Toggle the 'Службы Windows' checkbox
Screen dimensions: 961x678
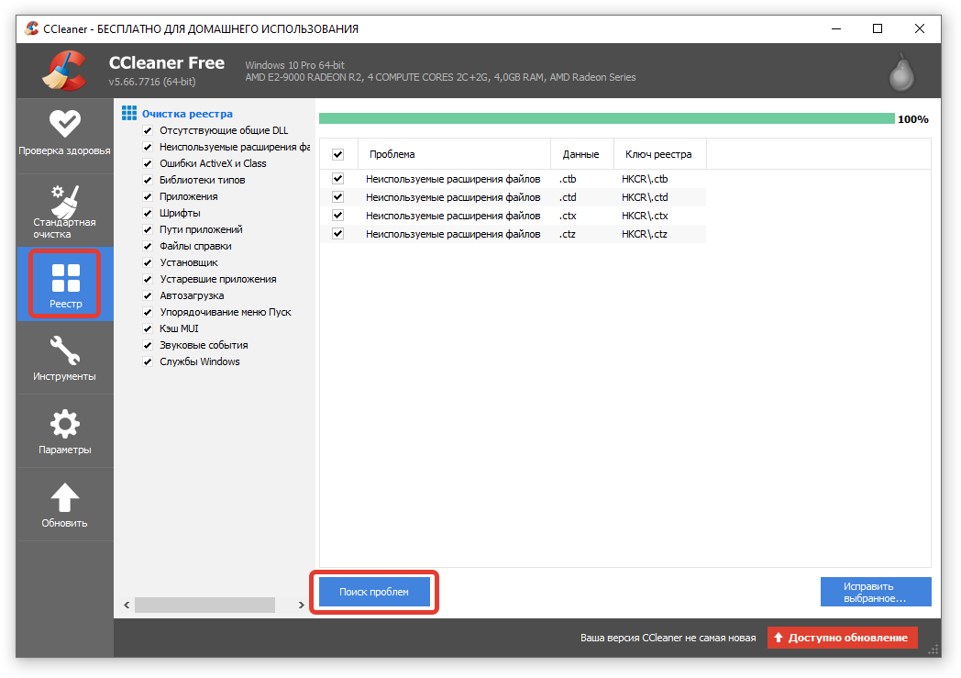click(x=148, y=361)
